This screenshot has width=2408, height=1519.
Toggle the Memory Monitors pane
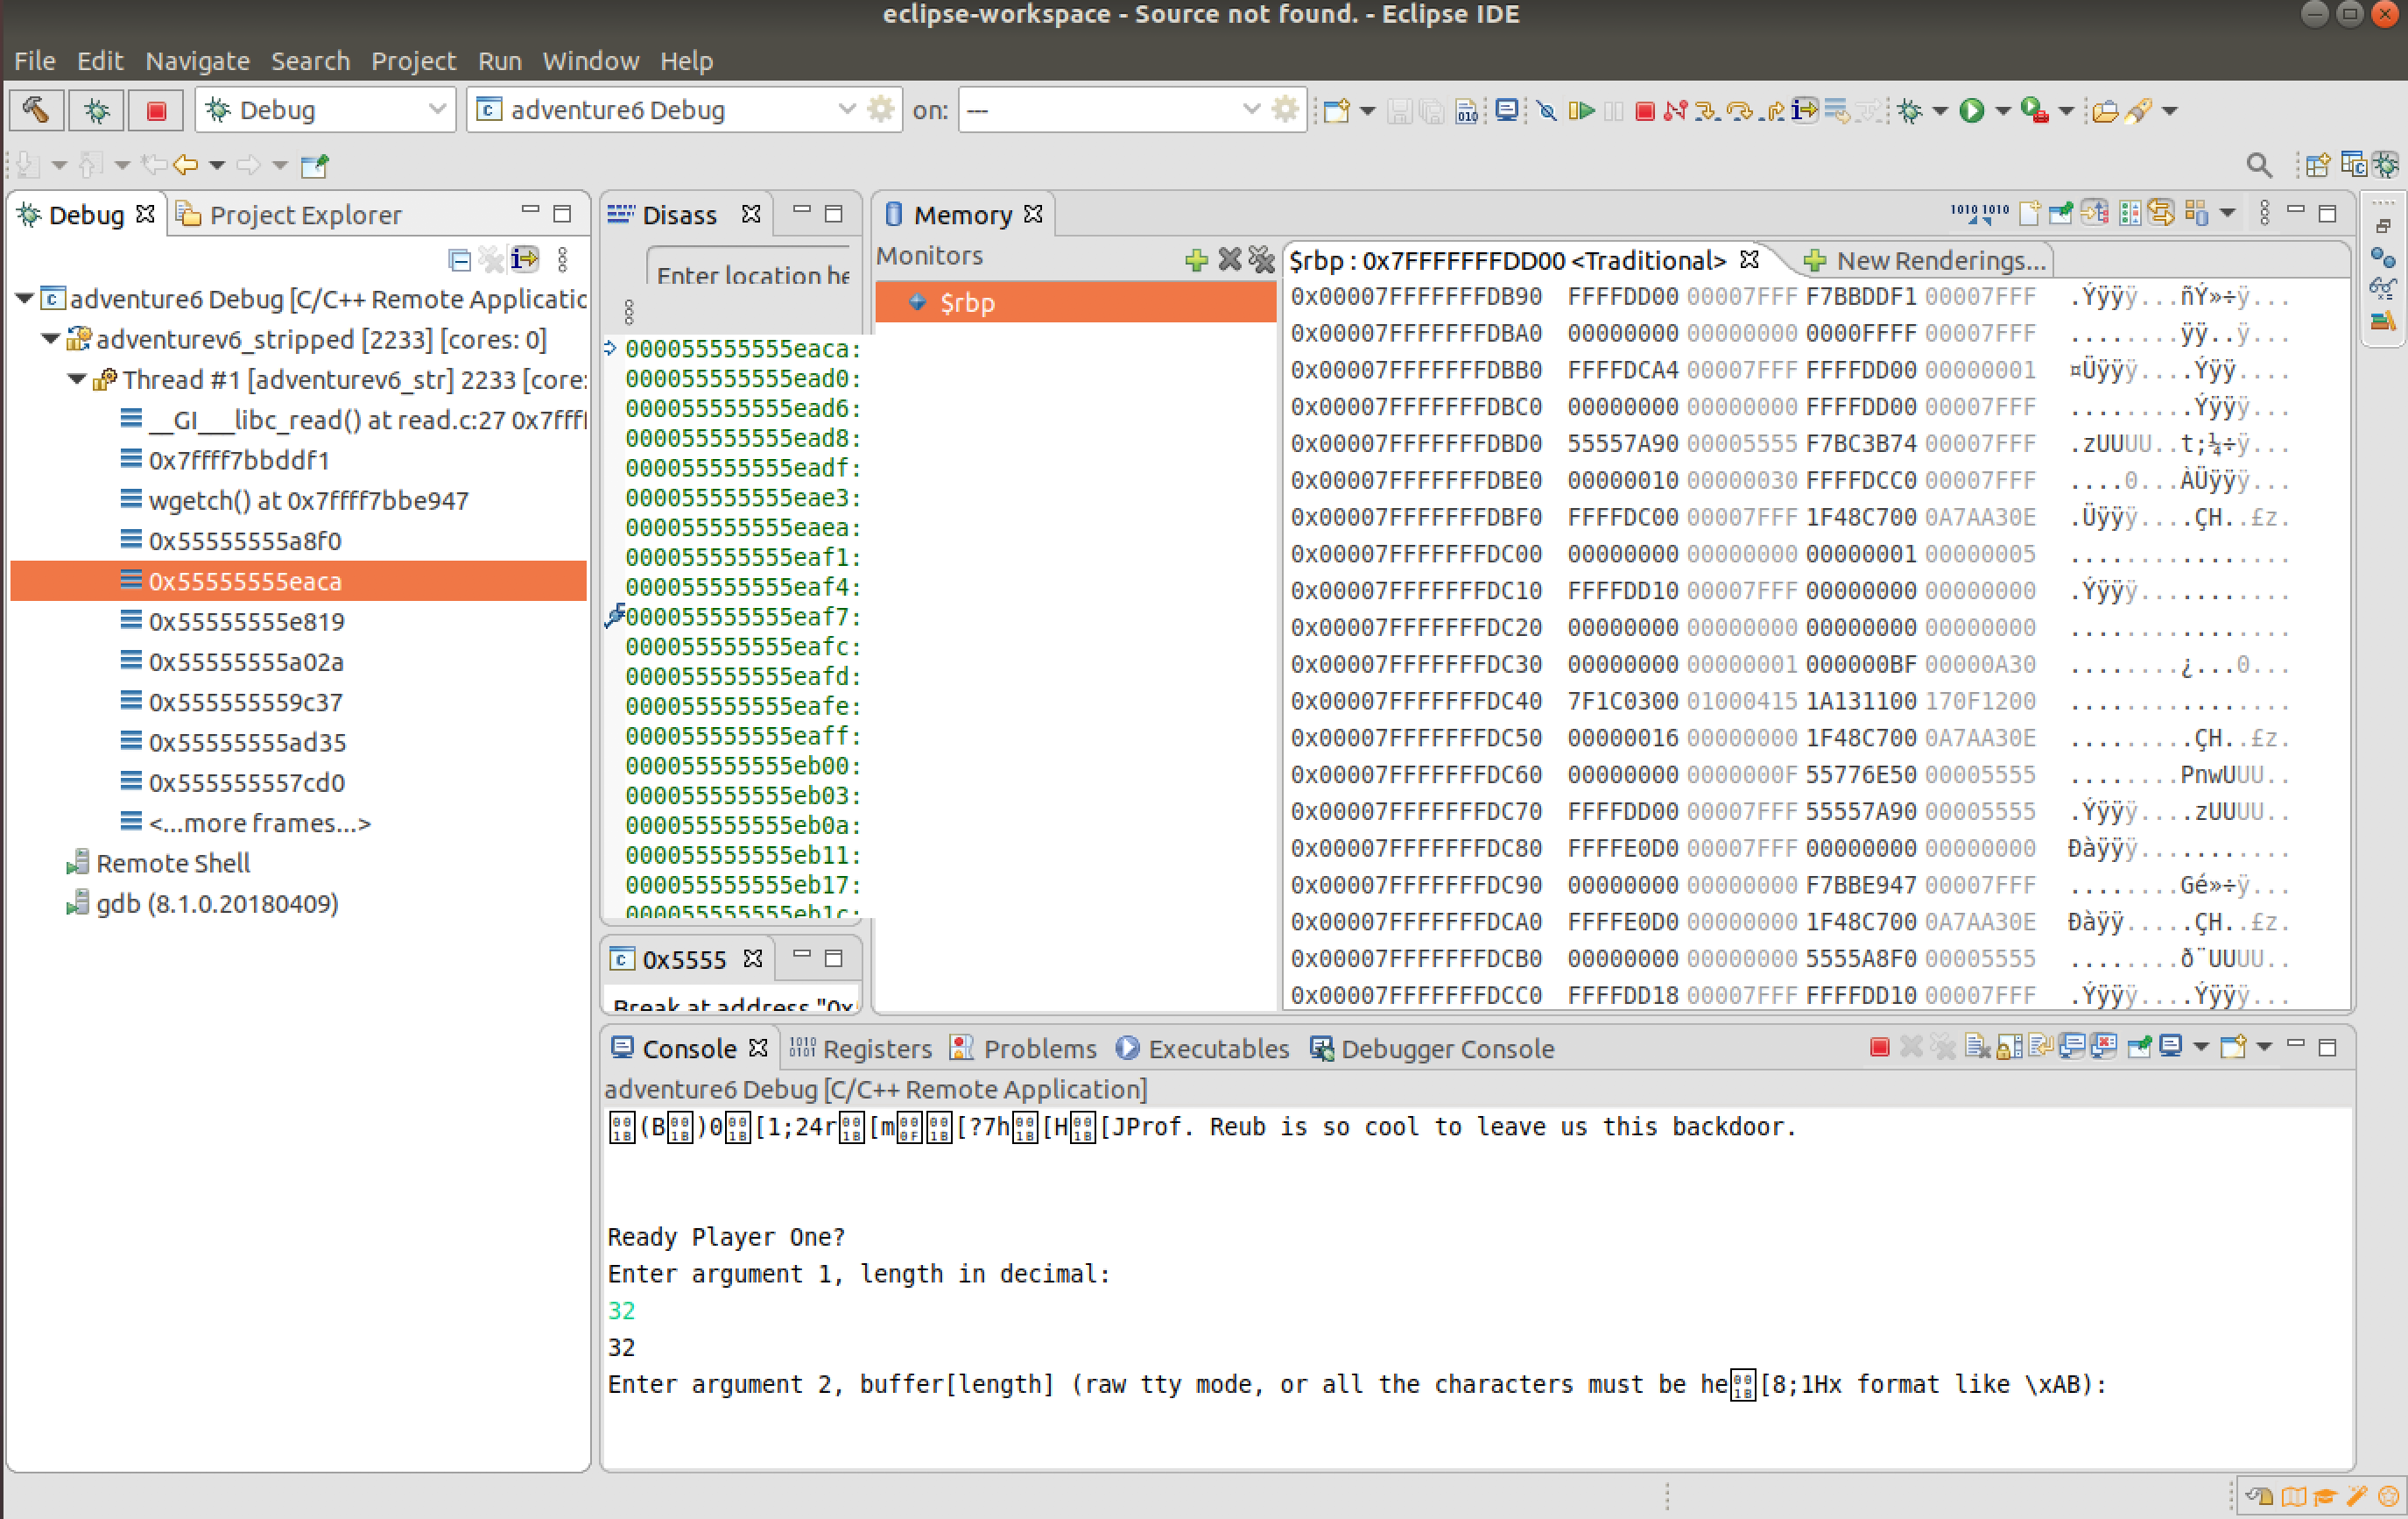pyautogui.click(x=2094, y=213)
